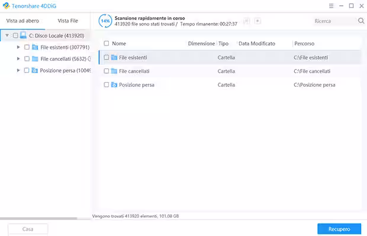Switch to the Vista File tab
The width and height of the screenshot is (367, 236).
(x=67, y=21)
